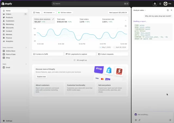Toggle the May 1, 2025 legend series
Screen dimensions: 174x123
coord(105,47)
